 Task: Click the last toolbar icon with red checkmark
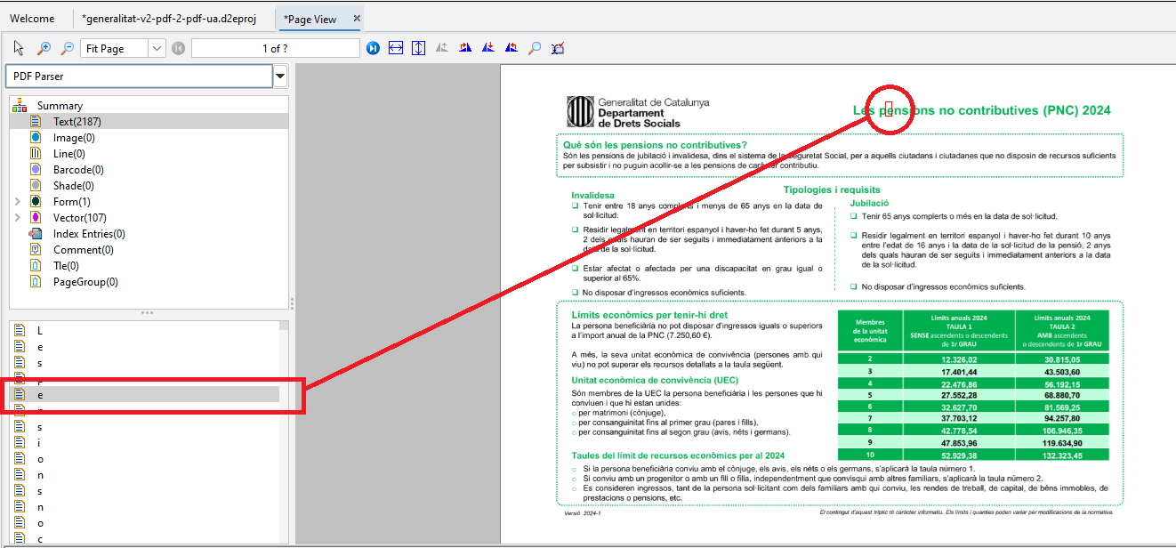tap(558, 48)
